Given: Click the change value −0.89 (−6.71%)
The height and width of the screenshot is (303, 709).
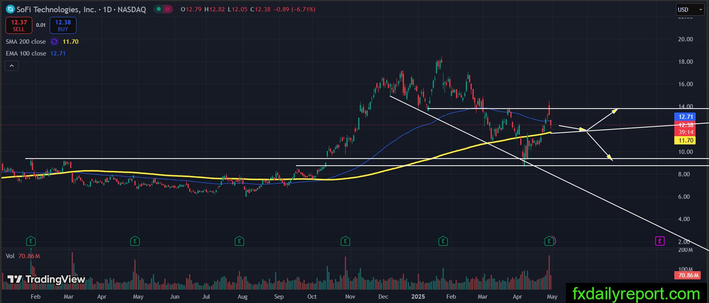Looking at the screenshot, I should [294, 9].
